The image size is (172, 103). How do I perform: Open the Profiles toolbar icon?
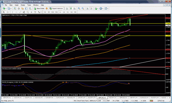click(9, 8)
